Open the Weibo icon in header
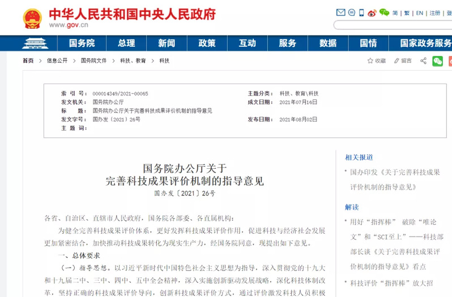Image resolution: width=452 pixels, height=297 pixels. (x=372, y=13)
